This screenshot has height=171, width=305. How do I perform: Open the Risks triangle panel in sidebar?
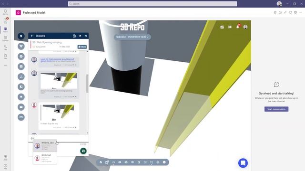[x=21, y=46]
